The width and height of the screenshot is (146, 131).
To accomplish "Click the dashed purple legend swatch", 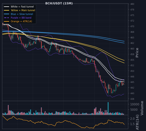I will tap(6, 18).
